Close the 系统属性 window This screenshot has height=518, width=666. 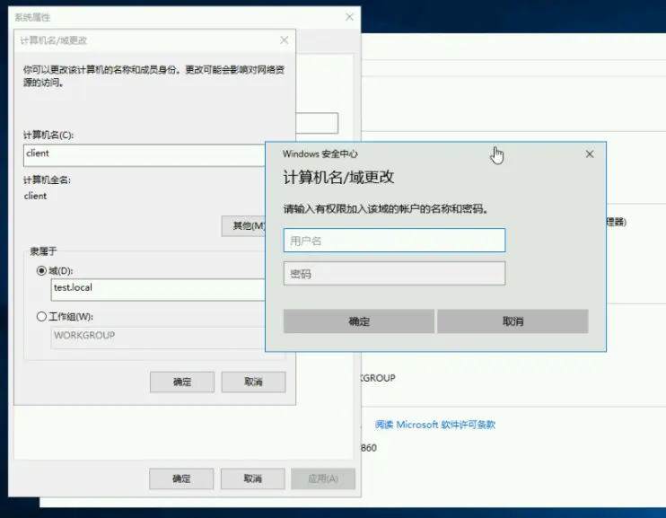pyautogui.click(x=349, y=17)
